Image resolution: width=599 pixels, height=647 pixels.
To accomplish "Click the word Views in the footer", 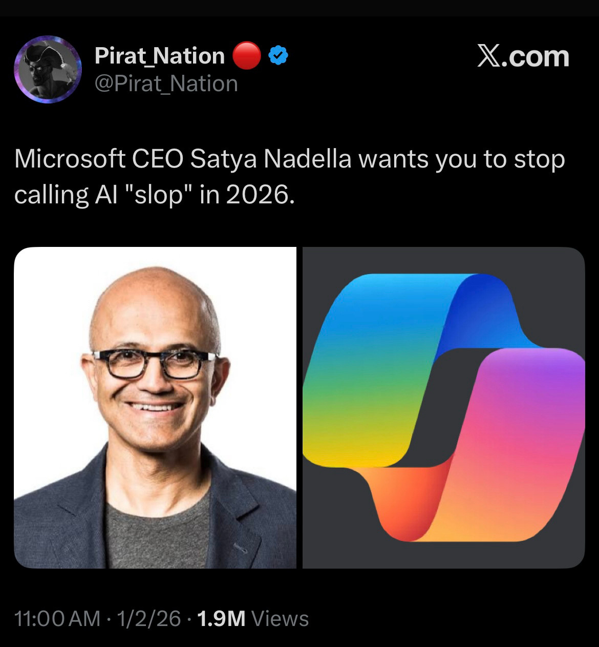I will [281, 618].
